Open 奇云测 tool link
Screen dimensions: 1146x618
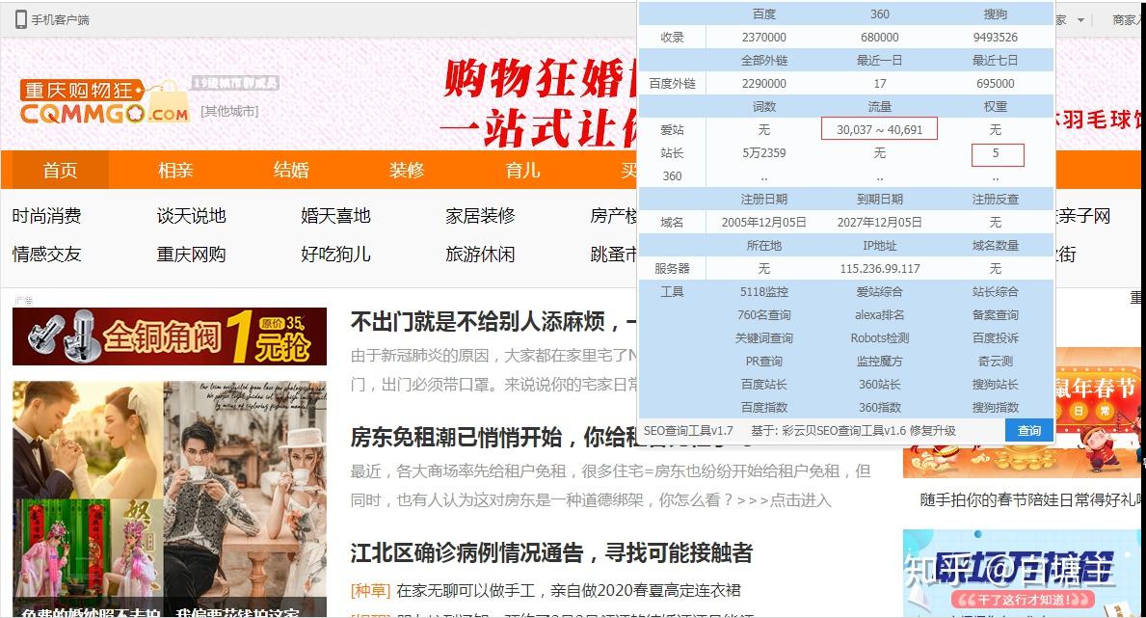[x=995, y=362]
